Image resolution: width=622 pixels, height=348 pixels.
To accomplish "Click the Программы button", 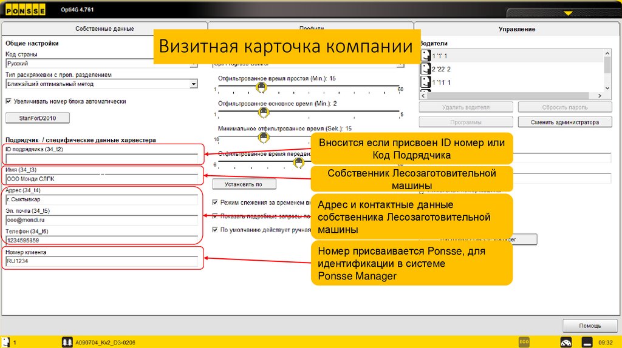I will coord(466,122).
